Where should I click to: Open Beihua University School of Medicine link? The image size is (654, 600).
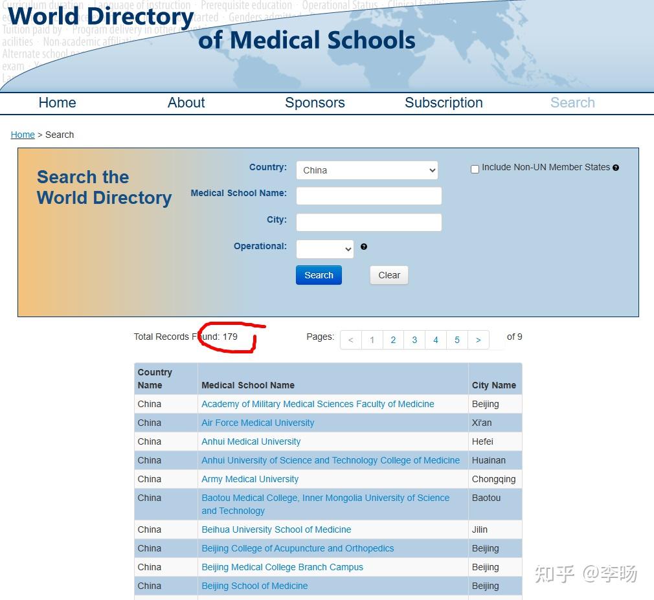pyautogui.click(x=276, y=529)
